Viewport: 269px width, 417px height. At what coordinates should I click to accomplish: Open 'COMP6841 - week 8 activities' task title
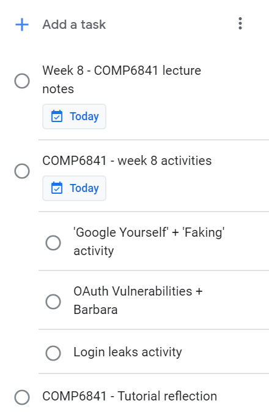(127, 161)
